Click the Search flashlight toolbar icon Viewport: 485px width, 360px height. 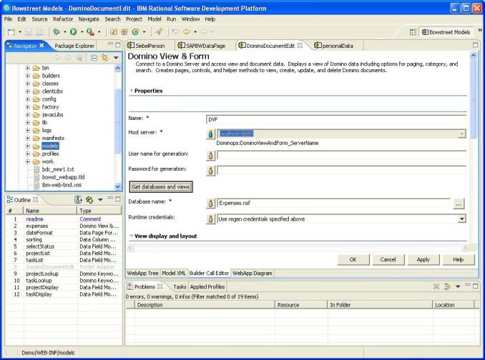click(x=159, y=32)
